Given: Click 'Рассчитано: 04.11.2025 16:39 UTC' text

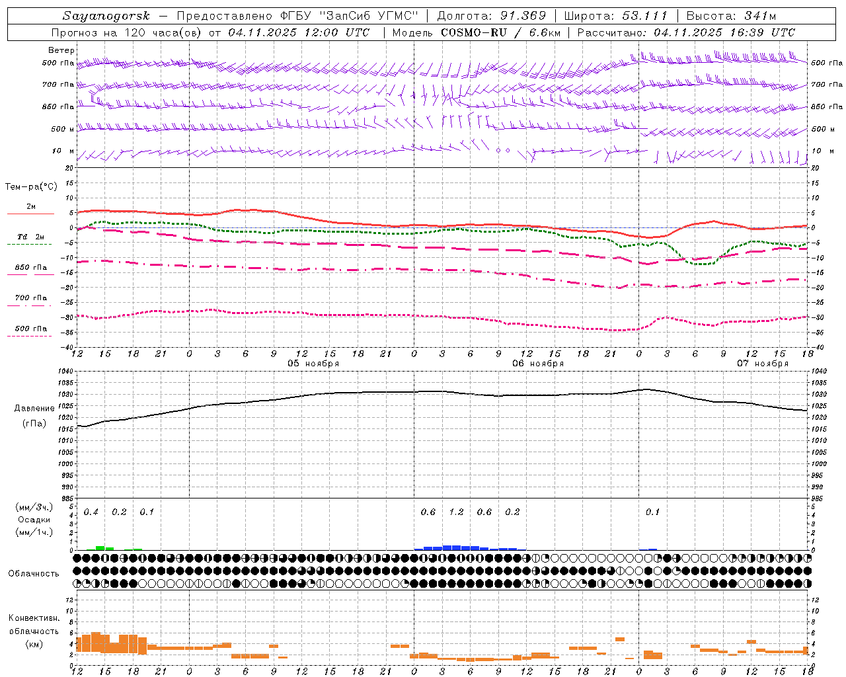Looking at the screenshot, I should tap(686, 32).
